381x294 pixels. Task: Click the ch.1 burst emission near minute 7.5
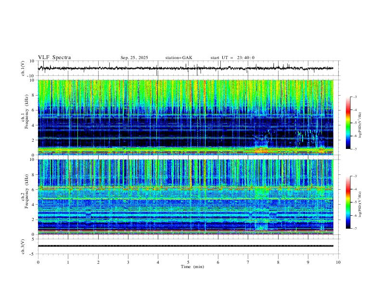tap(261, 146)
